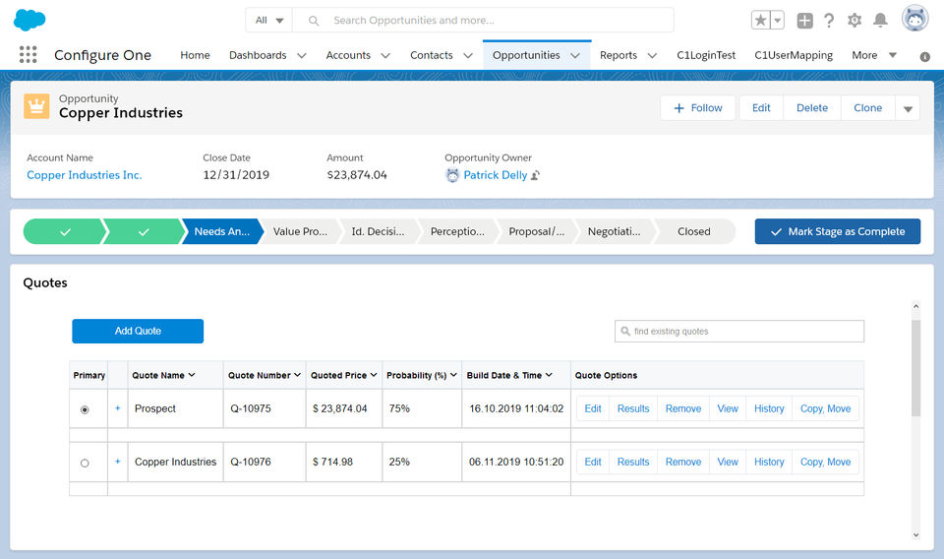Viewport: 944px width, 559px height.
Task: Select the Proposal stage in path
Action: [536, 232]
